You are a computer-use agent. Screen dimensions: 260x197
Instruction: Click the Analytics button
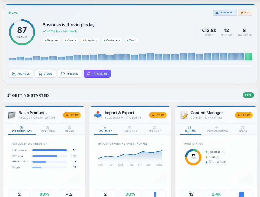[x=21, y=74]
